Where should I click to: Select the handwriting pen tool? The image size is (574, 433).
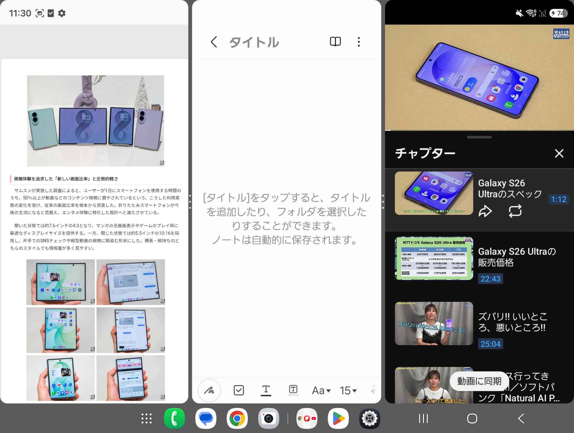(x=209, y=390)
